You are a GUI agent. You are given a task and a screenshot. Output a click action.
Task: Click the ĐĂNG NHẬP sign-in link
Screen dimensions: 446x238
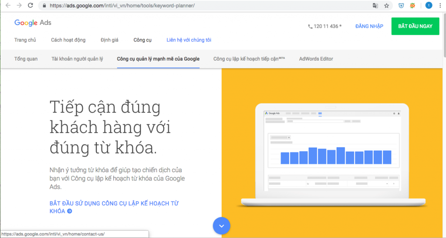coord(369,26)
